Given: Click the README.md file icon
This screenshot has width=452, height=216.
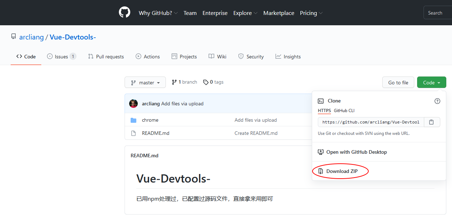Looking at the screenshot, I should pos(133,133).
